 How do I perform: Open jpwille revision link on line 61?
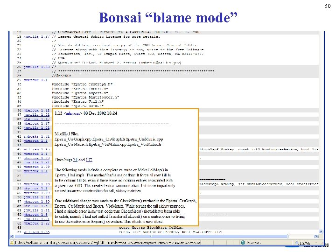36,219
